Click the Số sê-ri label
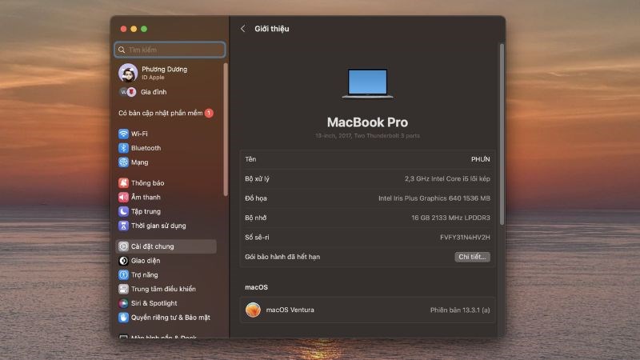The width and height of the screenshot is (640, 360). click(257, 237)
